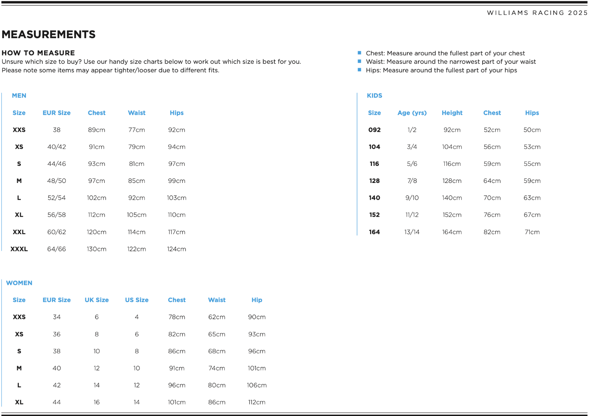Click the US Size column header
This screenshot has height=416, width=594.
tap(137, 300)
